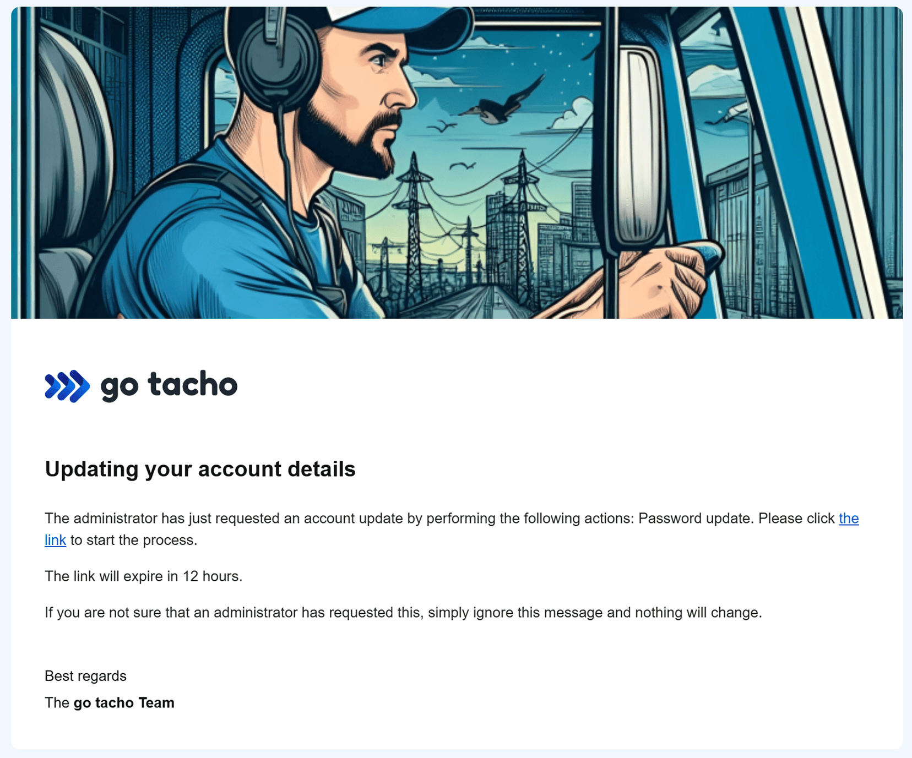912x758 pixels.
Task: Click the "Best regards" closing line
Action: [x=85, y=676]
